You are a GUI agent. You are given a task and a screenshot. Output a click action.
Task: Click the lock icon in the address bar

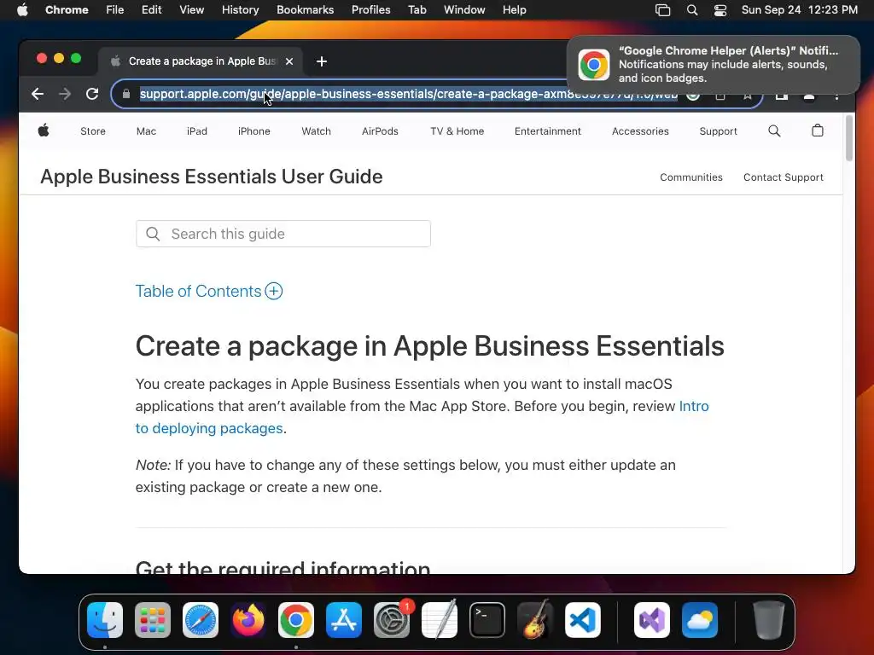(x=126, y=94)
